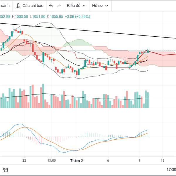Expand the Biểu đồ dropdown

tap(76, 6)
